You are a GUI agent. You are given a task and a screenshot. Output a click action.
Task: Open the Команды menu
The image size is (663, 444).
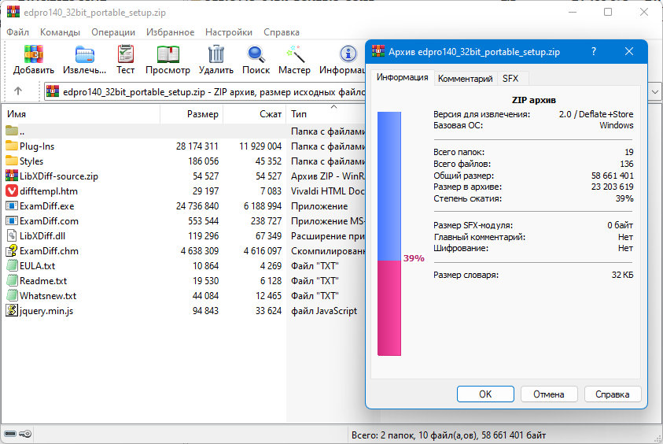coord(60,32)
